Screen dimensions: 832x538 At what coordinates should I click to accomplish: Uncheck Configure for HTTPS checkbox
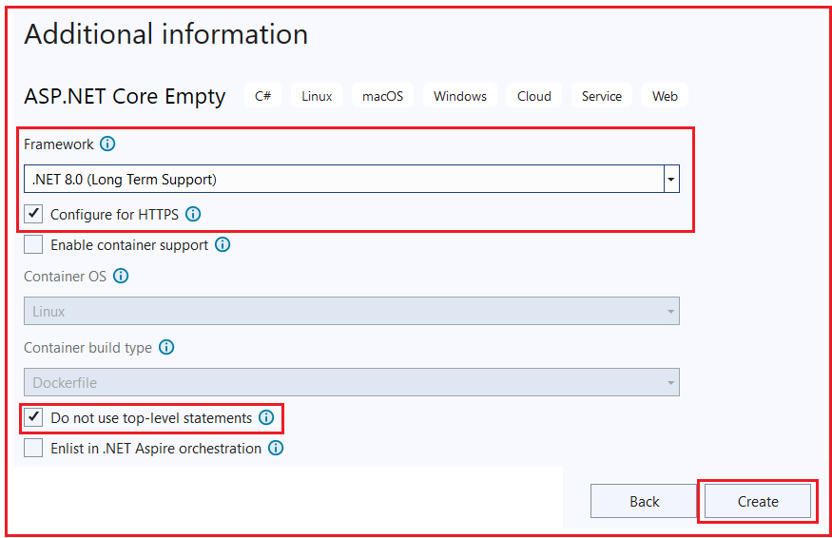click(x=33, y=215)
